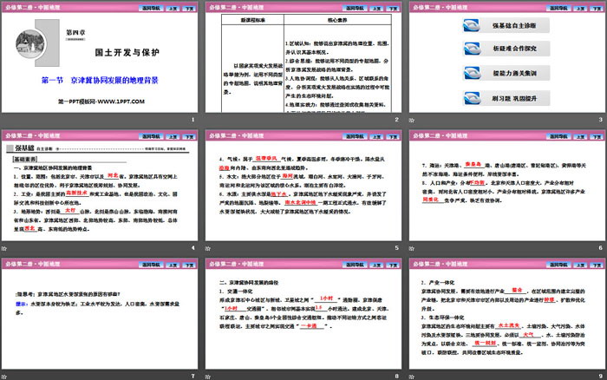This screenshot has height=380, width=607.
Task: Click 返回导航 on slide 8
Action: click(x=355, y=265)
